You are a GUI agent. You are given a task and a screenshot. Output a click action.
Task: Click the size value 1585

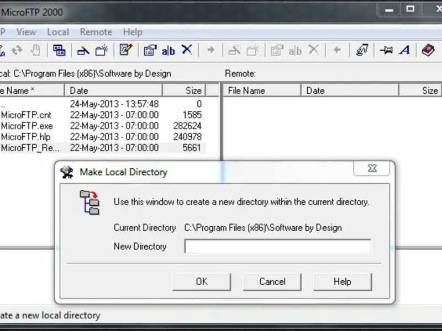[x=192, y=115]
